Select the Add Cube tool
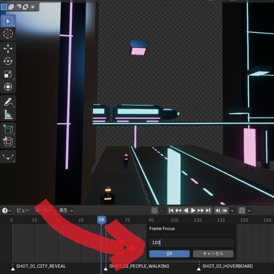Image resolution: width=274 pixels, height=274 pixels. tap(8, 129)
